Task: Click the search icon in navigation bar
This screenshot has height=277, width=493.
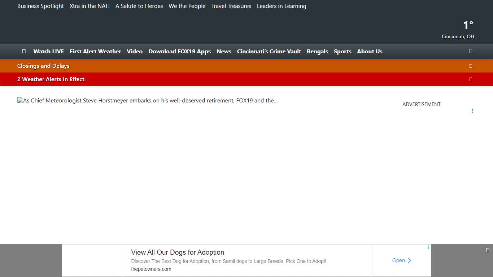Action: pos(470,51)
